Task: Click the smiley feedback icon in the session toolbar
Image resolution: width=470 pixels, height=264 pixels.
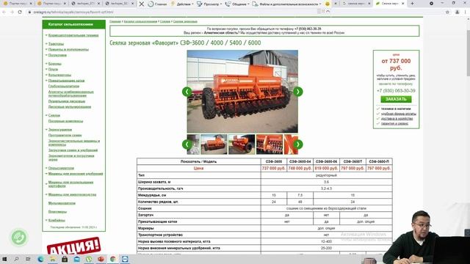Action: pos(328,4)
